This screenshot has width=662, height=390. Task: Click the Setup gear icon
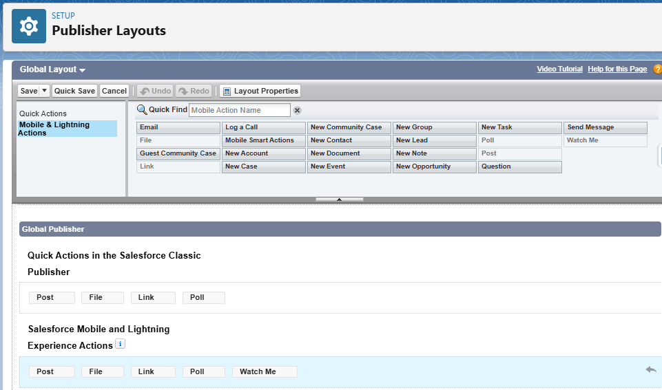tap(29, 26)
